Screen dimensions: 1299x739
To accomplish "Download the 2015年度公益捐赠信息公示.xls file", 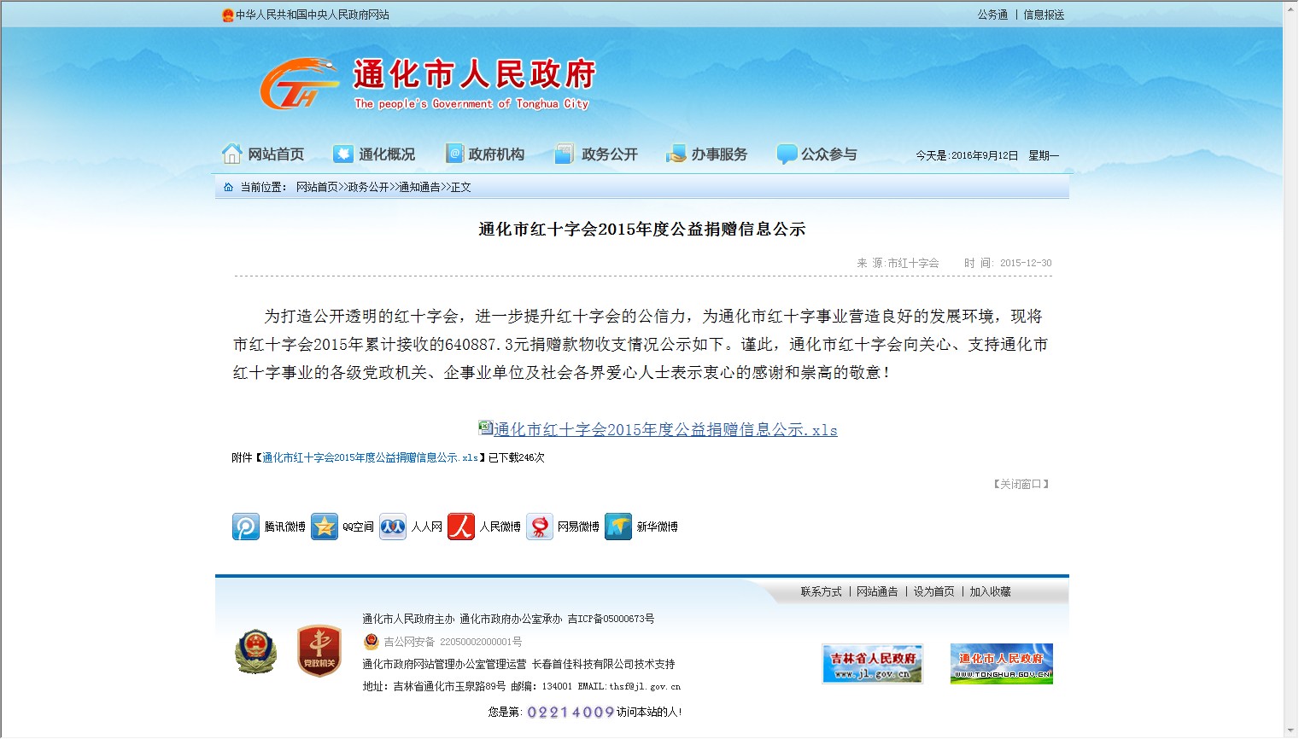I will pyautogui.click(x=664, y=430).
